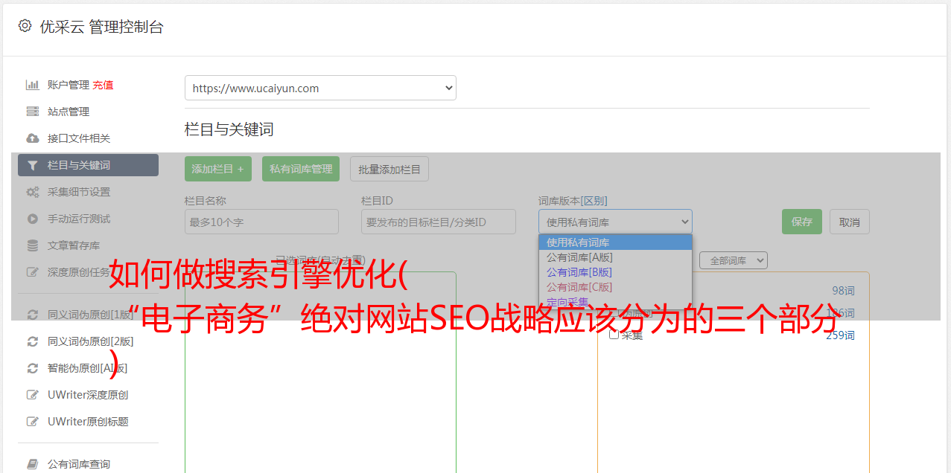Select 公有词库[C版] in the dropdown list
Image resolution: width=951 pixels, height=473 pixels.
[x=615, y=287]
